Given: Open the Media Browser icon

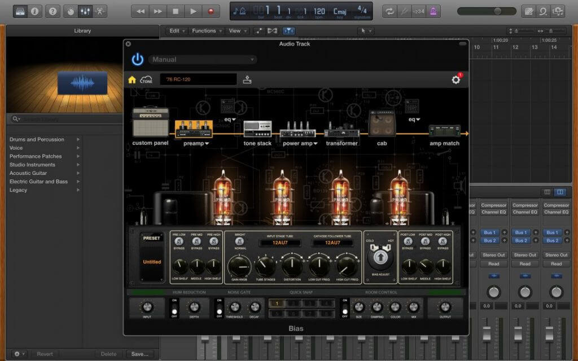Looking at the screenshot, I should click(558, 11).
